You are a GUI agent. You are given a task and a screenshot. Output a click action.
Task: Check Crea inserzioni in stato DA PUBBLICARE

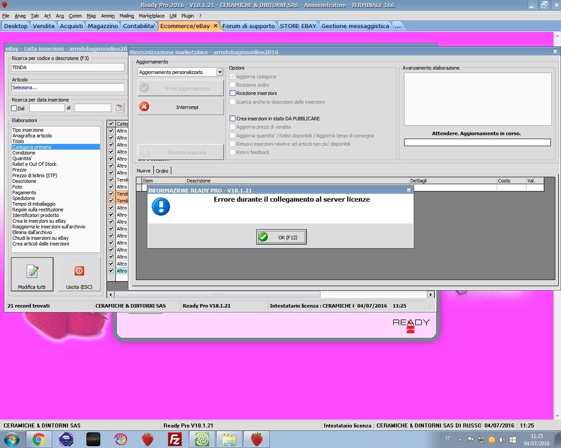tap(233, 119)
